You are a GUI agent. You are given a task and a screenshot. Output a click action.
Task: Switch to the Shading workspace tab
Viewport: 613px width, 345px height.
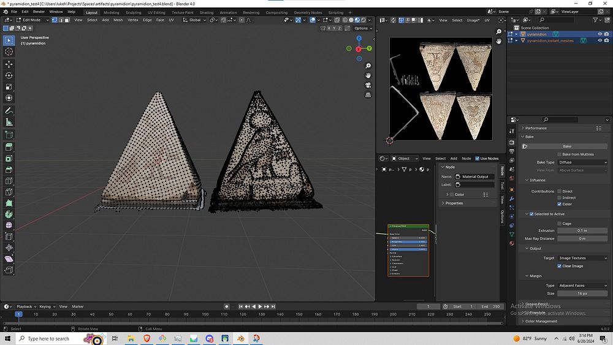(207, 12)
